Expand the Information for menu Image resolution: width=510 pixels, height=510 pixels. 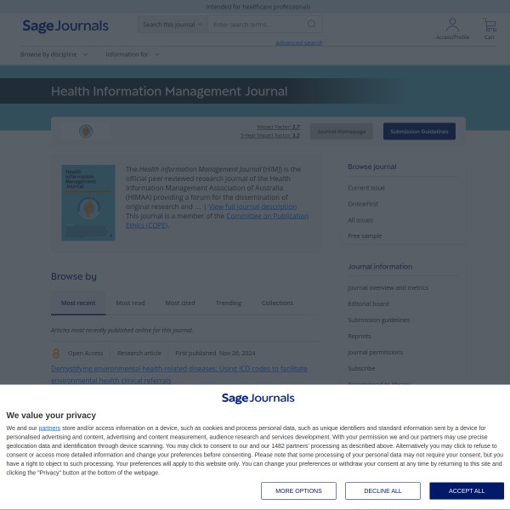132,54
